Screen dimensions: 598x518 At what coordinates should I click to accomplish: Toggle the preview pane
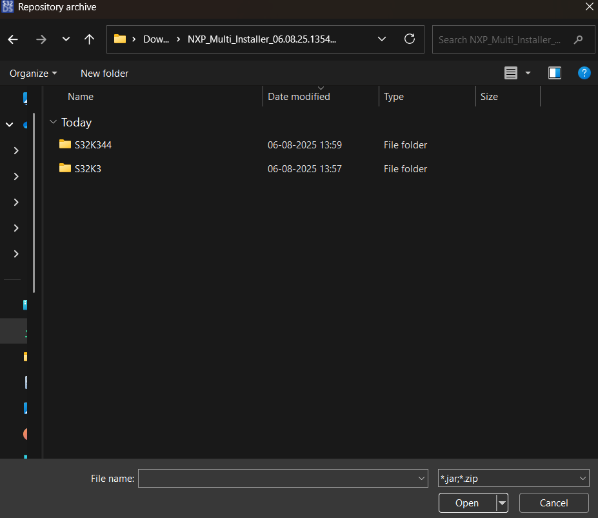[555, 73]
